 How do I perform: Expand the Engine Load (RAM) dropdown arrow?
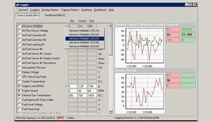[66, 86]
